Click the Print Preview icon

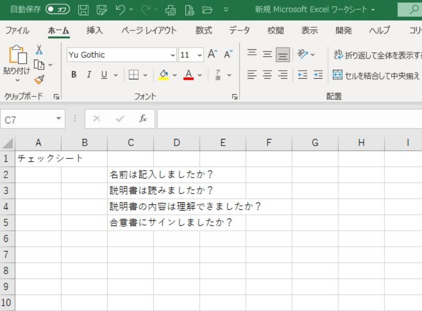tap(170, 10)
